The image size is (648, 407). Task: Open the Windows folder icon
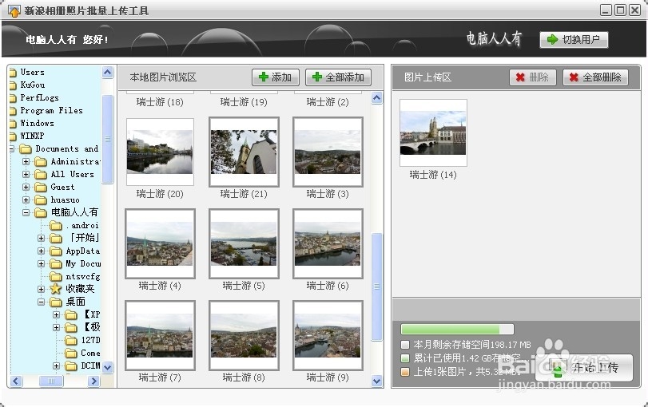point(13,124)
